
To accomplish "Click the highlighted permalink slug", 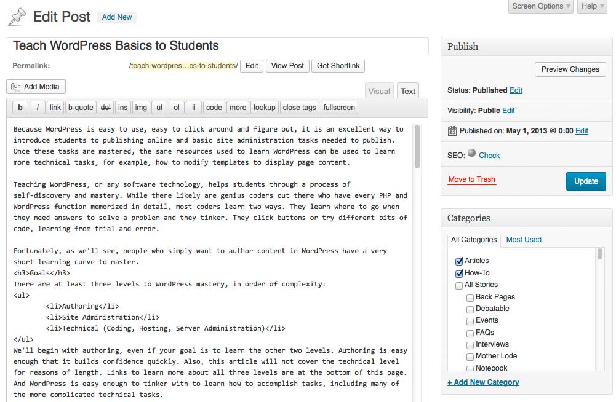I will (183, 66).
